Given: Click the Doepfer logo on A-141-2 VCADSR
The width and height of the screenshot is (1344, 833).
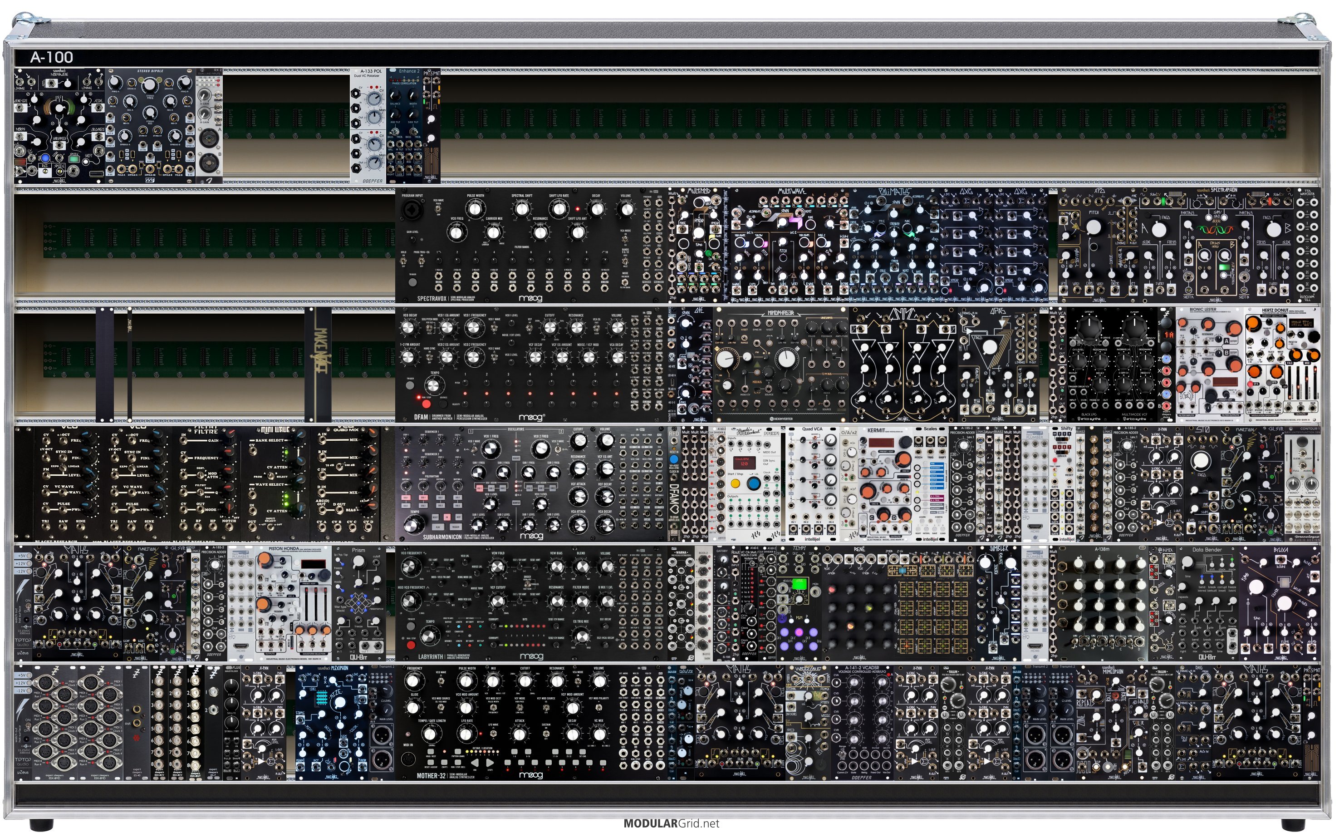Looking at the screenshot, I should pyautogui.click(x=861, y=777).
